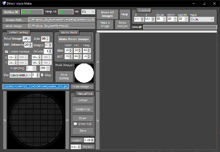The height and width of the screenshot is (152, 220).
Task: Toggle the Center Position checkbox
Action: point(6,52)
